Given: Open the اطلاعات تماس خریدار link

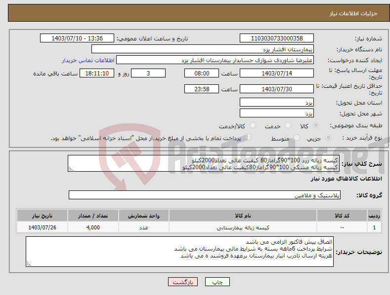Looking at the screenshot, I should [88, 60].
